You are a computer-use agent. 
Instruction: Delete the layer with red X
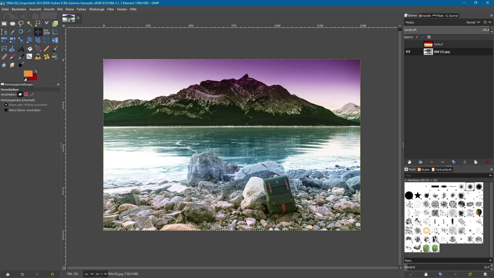487,162
